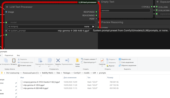The height and width of the screenshot is (98, 170).
Task: Sort files by Дата изменения column
Action: [x=70, y=77]
